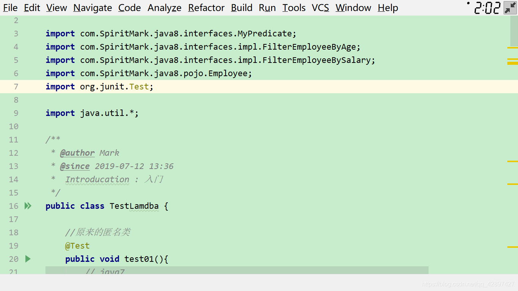Open the Run menu
The image size is (518, 291).
pyautogui.click(x=267, y=8)
